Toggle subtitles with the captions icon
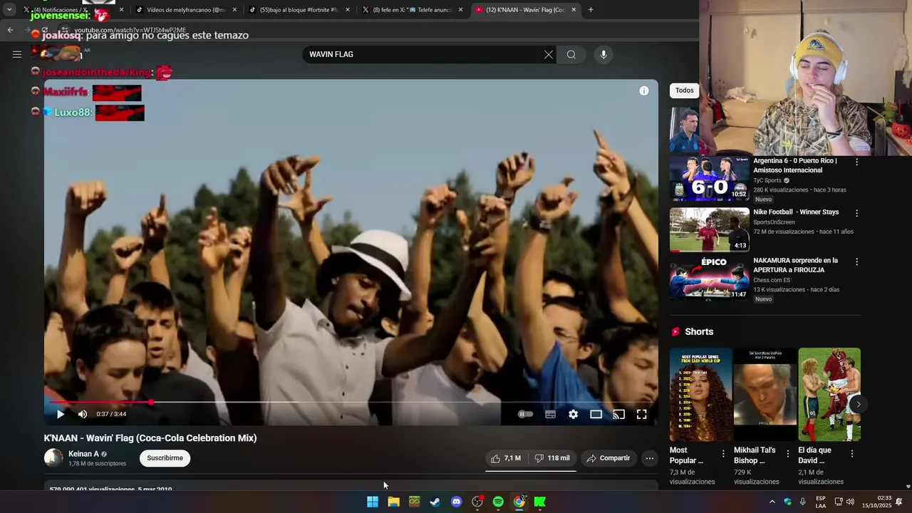The width and height of the screenshot is (912, 513). click(550, 414)
